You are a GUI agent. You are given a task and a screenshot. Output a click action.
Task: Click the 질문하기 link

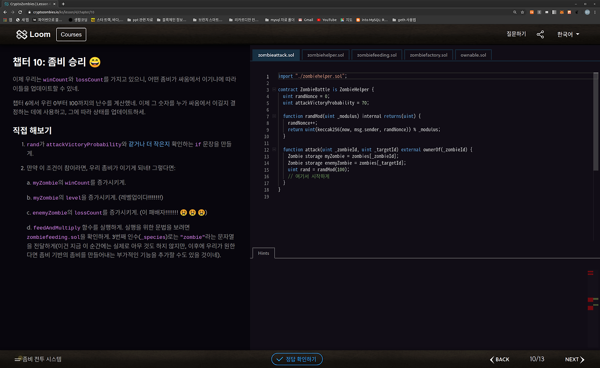coord(516,34)
